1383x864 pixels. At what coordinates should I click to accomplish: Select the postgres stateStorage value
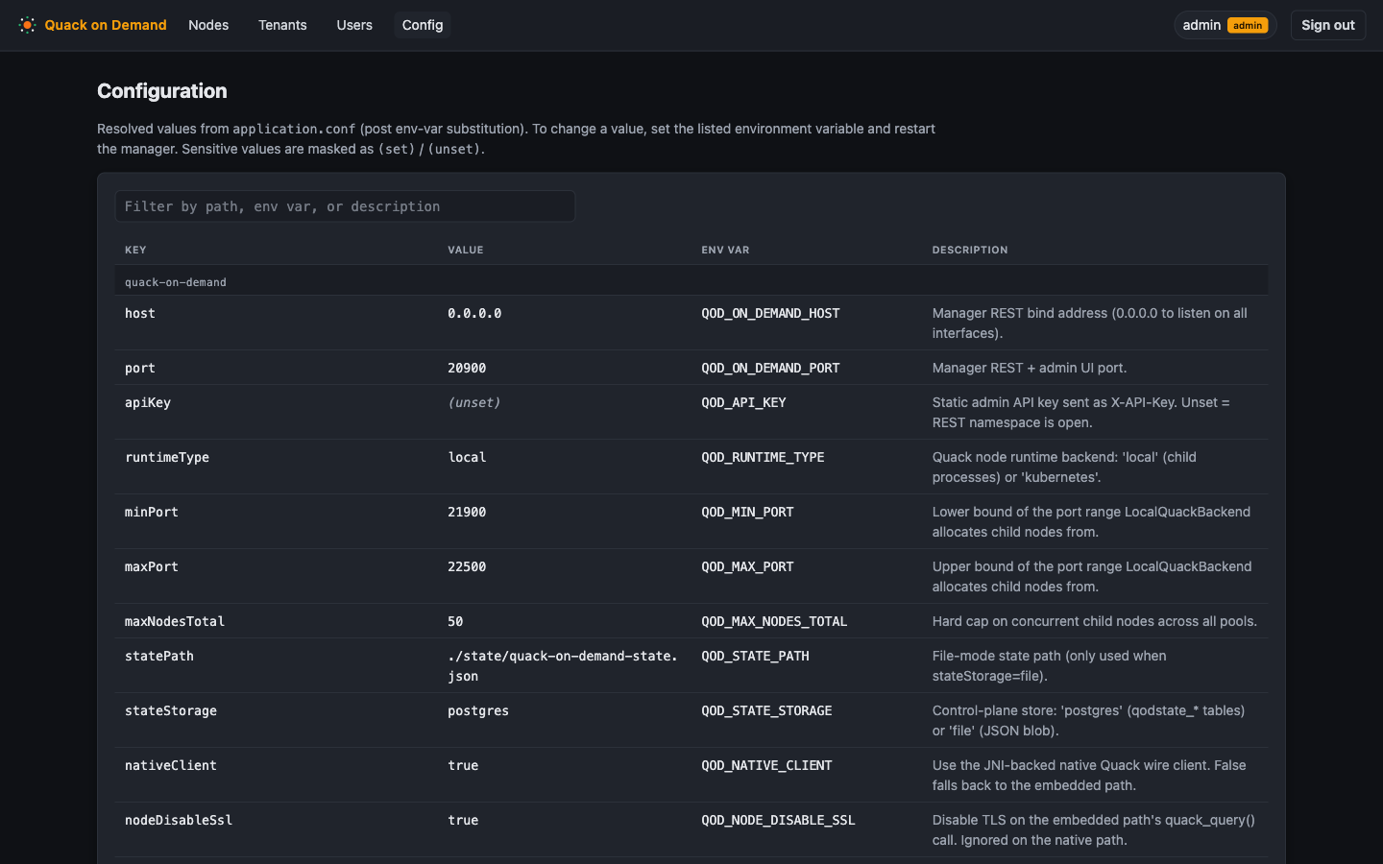click(x=478, y=710)
